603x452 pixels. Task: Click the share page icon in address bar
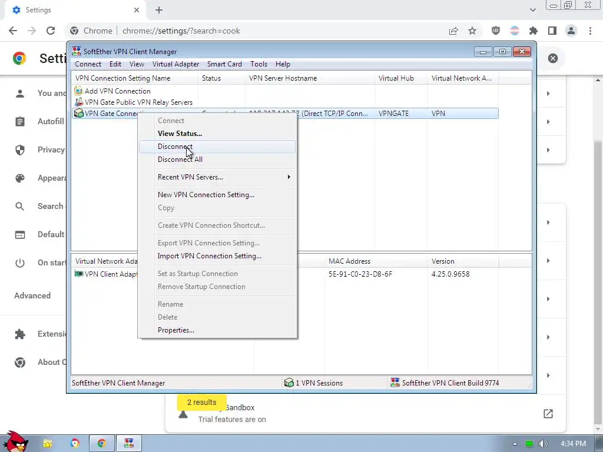[x=453, y=31]
